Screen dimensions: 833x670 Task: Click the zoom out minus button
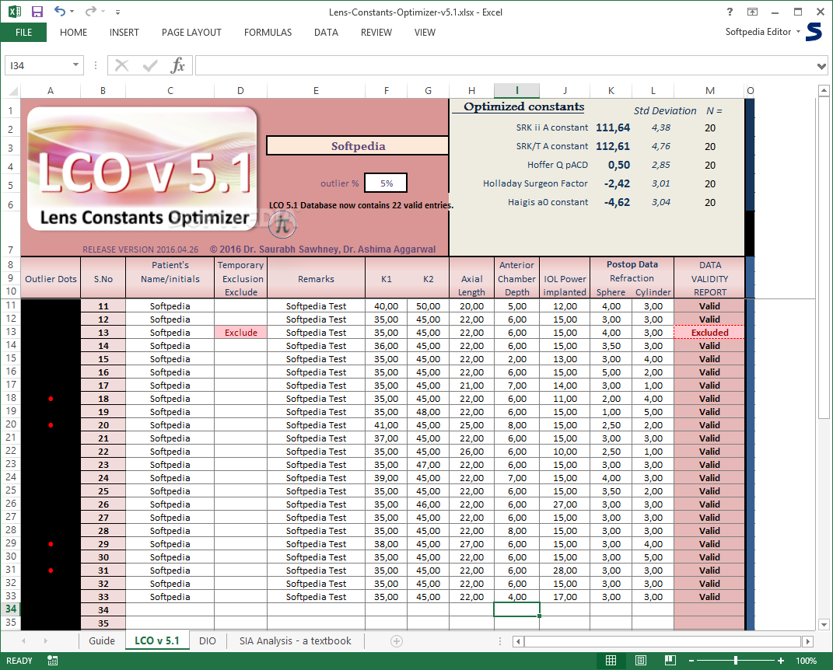click(x=691, y=661)
